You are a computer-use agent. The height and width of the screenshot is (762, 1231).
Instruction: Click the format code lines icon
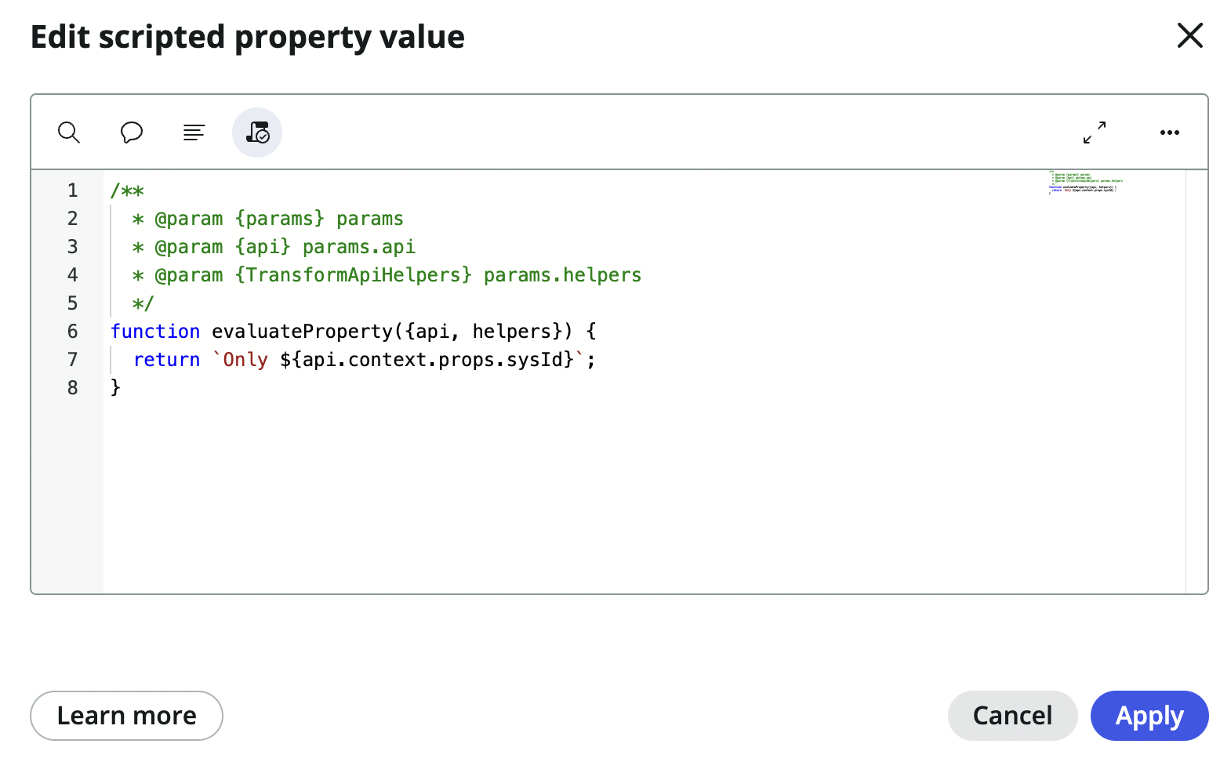[x=194, y=132]
